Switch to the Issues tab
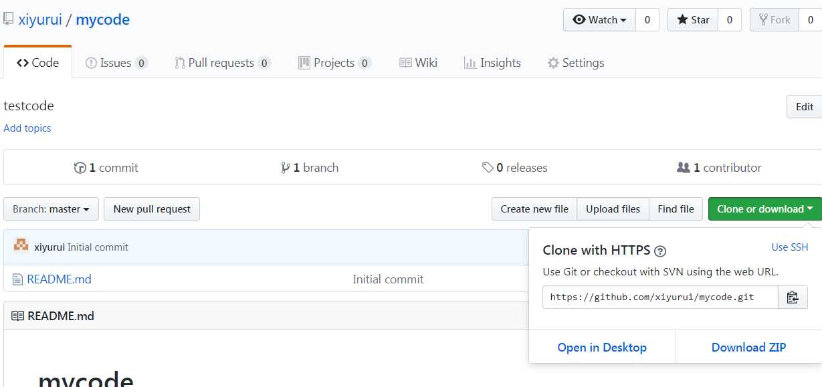Image resolution: width=822 pixels, height=387 pixels. tap(117, 63)
